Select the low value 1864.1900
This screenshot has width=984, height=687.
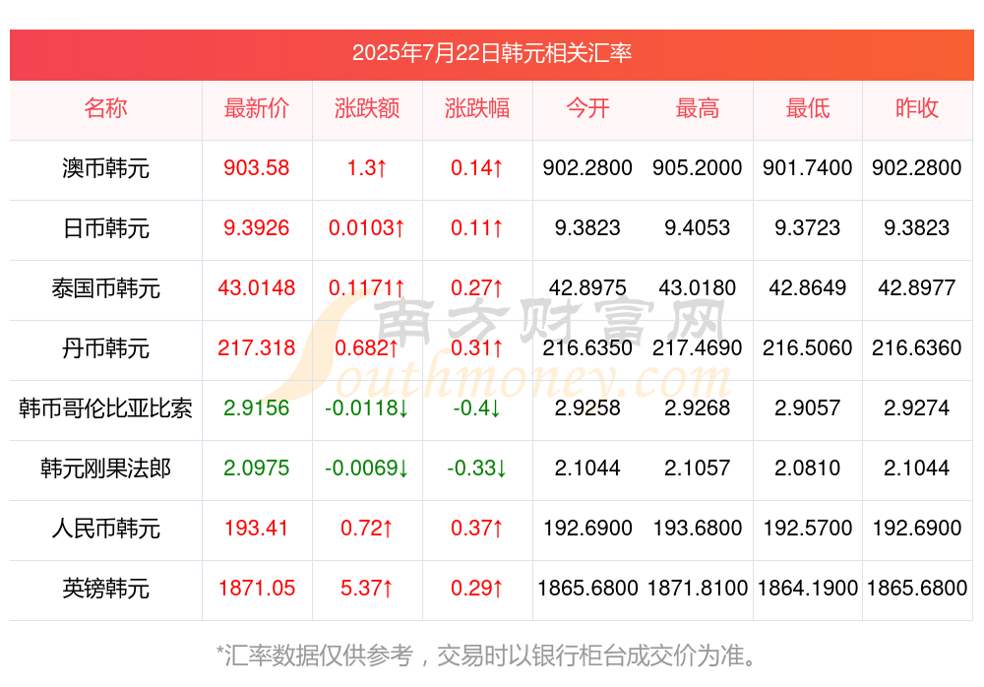tap(808, 589)
